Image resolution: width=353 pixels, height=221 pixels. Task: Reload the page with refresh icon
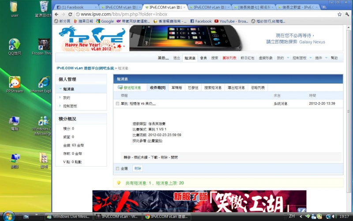tap(70, 14)
